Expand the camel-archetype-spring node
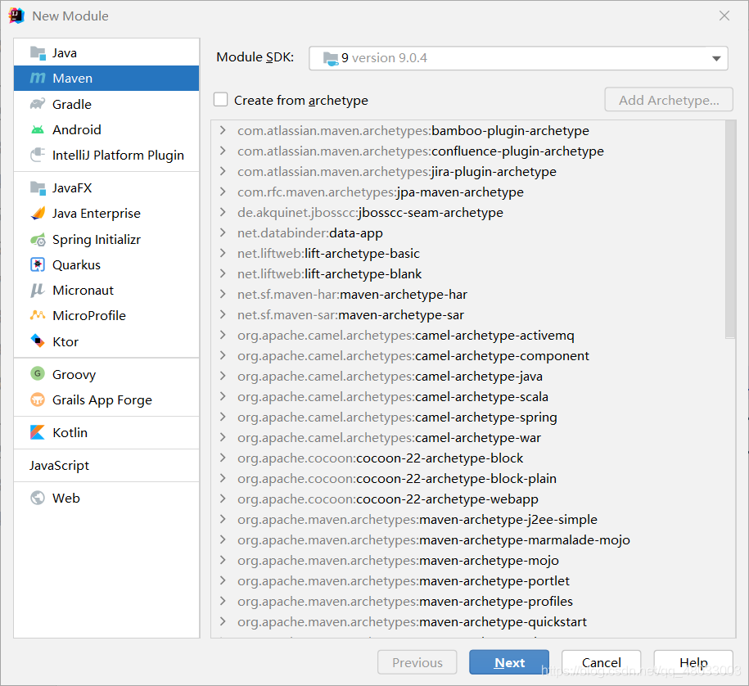 [x=223, y=417]
